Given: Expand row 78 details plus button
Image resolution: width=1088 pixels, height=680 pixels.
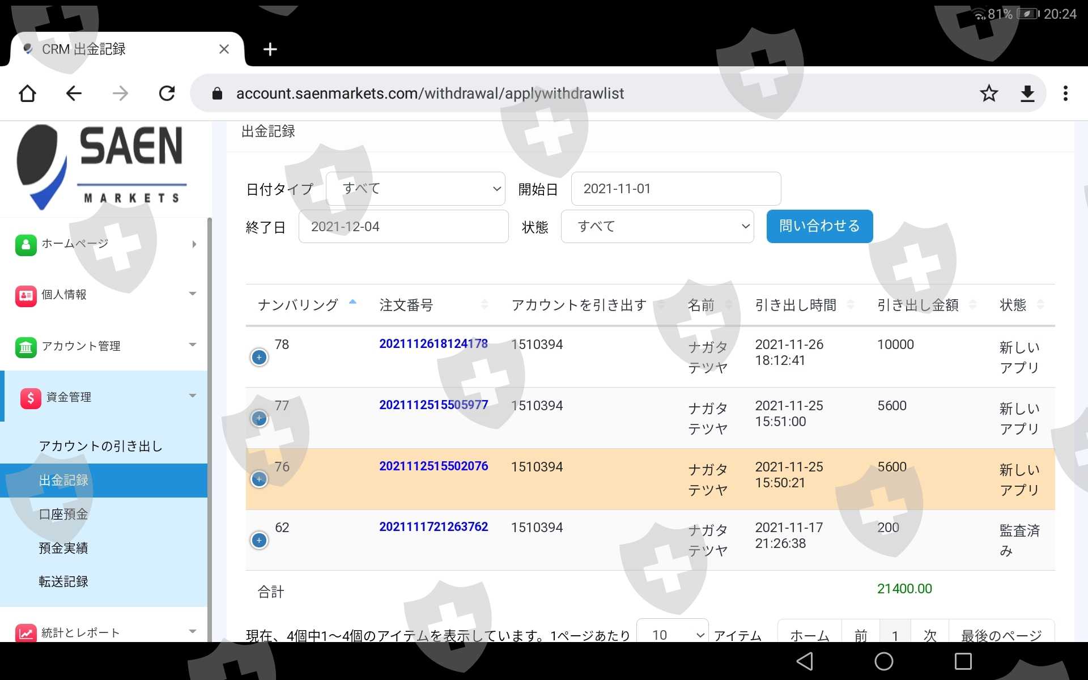Looking at the screenshot, I should (259, 358).
